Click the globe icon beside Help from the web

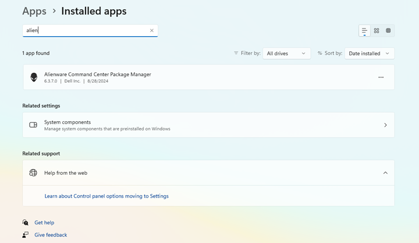33,173
